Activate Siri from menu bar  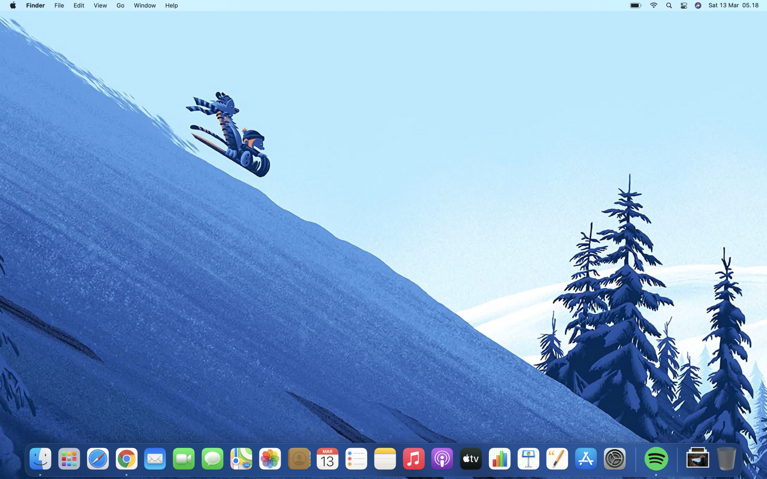coord(698,5)
